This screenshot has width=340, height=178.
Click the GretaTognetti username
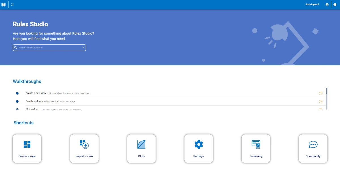[x=312, y=5]
